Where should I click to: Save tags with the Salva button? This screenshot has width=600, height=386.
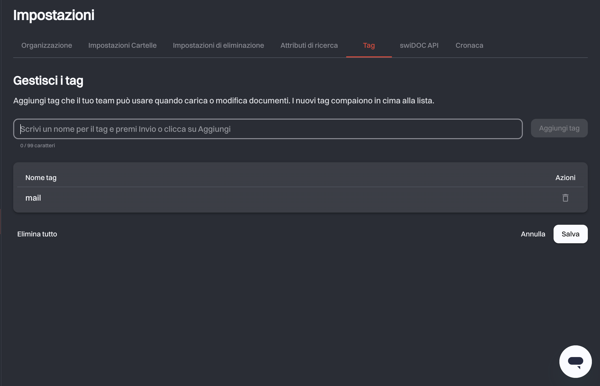coord(570,234)
